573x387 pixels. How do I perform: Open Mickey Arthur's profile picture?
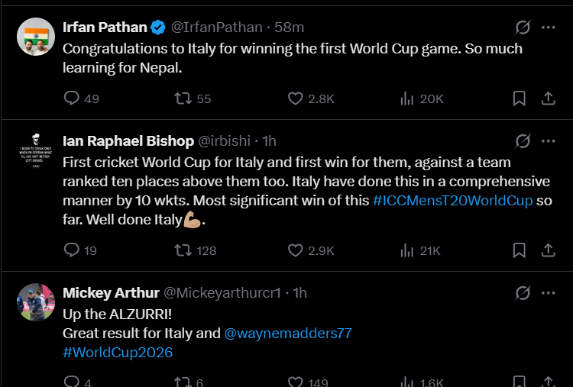(35, 303)
